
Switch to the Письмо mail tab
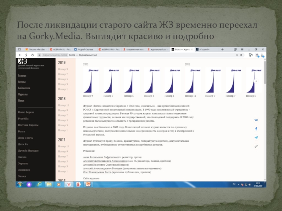(37, 49)
